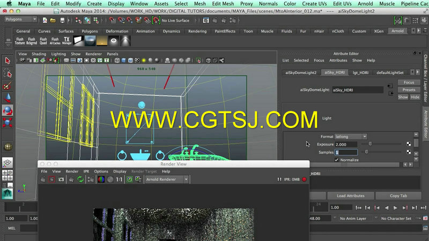Click the Flush Quad shelf icon
This screenshot has width=429, height=241.
pyautogui.click(x=43, y=41)
